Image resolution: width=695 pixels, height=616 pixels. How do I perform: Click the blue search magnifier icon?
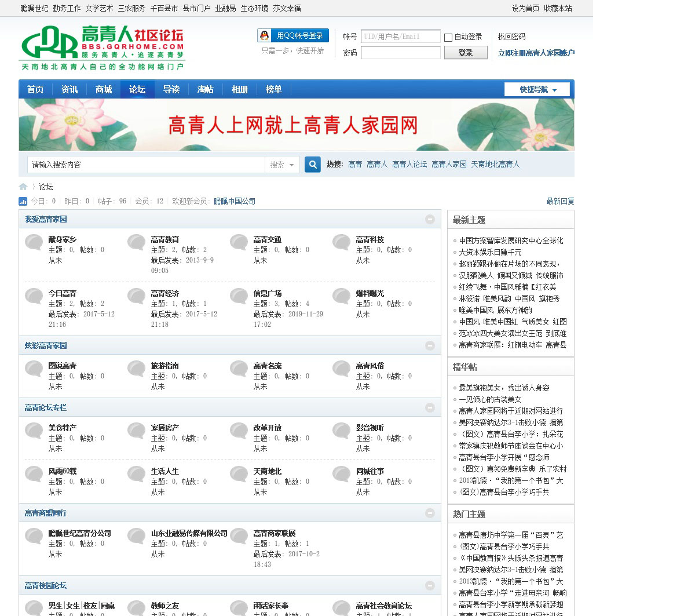313,165
